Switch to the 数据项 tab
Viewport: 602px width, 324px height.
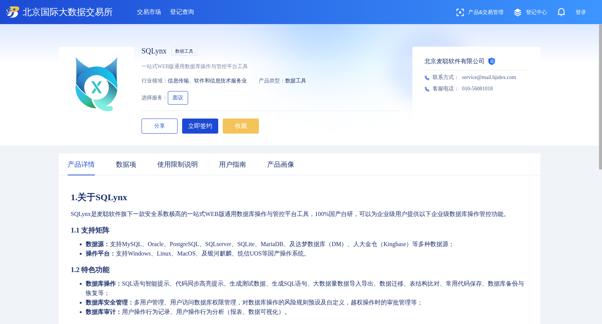tap(126, 164)
